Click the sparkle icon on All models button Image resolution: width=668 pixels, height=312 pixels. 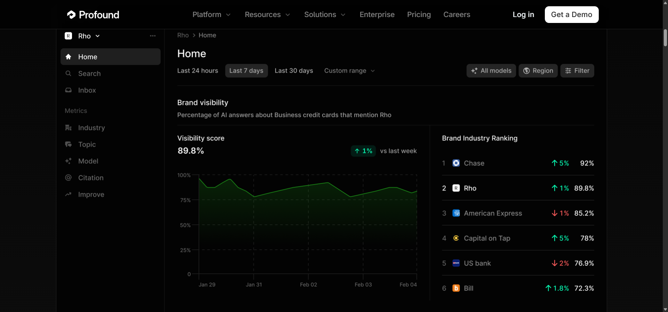(x=474, y=71)
